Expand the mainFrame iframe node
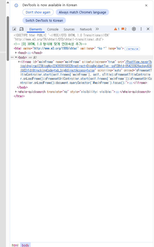The width and height of the screenshot is (154, 247). pyautogui.click(x=19, y=62)
